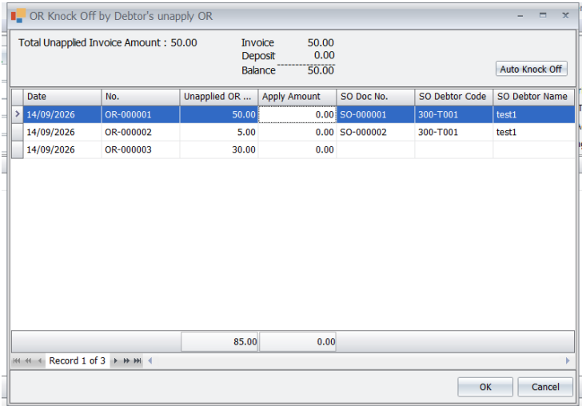
Task: Go to next record arrow
Action: click(115, 360)
